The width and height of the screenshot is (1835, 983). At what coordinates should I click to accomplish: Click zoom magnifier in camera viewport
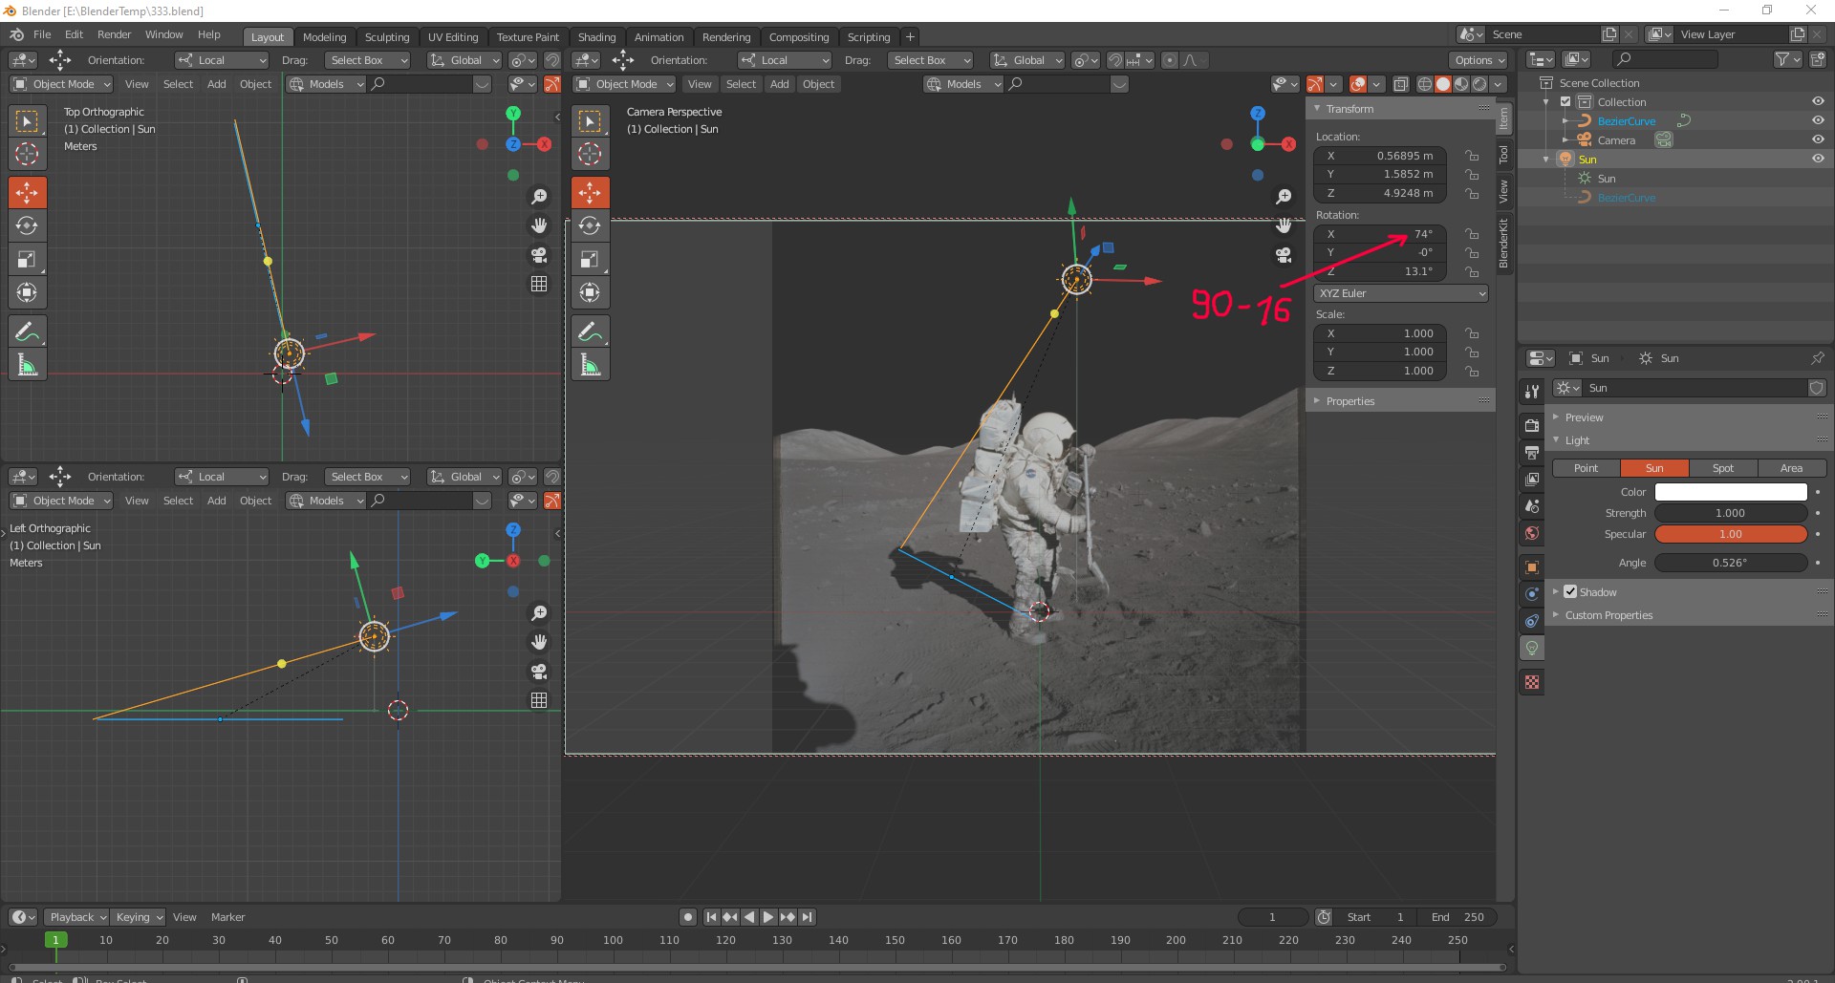pos(1284,197)
